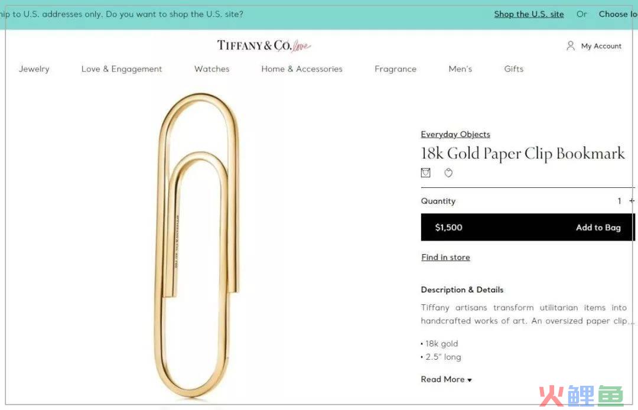The height and width of the screenshot is (410, 638).
Task: Open the Love & Engagement menu
Action: pyautogui.click(x=122, y=69)
